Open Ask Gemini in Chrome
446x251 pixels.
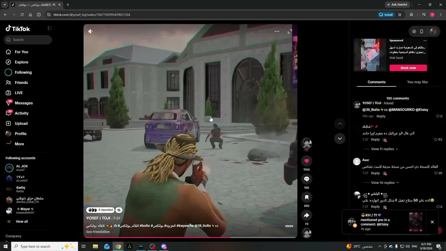398,5
